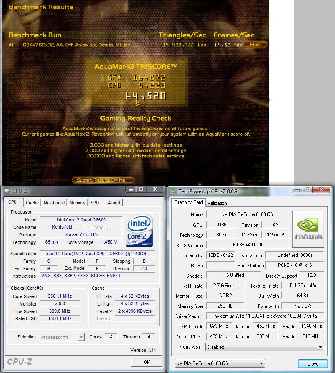This screenshot has height=373, width=335.
Task: Click the CPU-Z title bar icon
Action: [x=7, y=191]
